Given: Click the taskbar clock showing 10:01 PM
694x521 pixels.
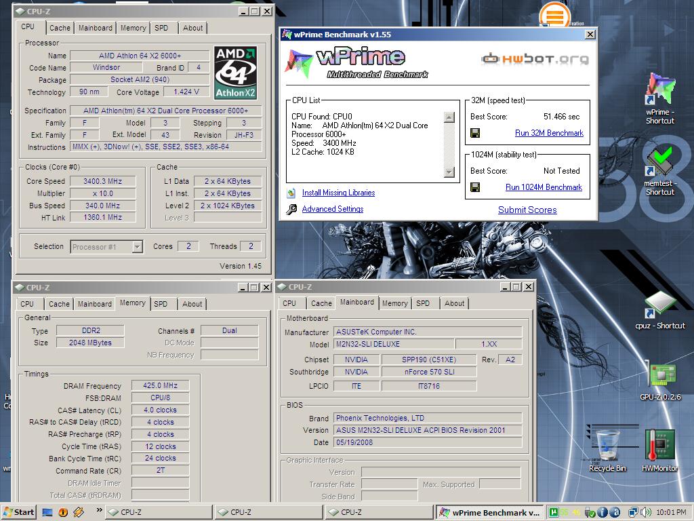Looking at the screenshot, I should pyautogui.click(x=671, y=513).
